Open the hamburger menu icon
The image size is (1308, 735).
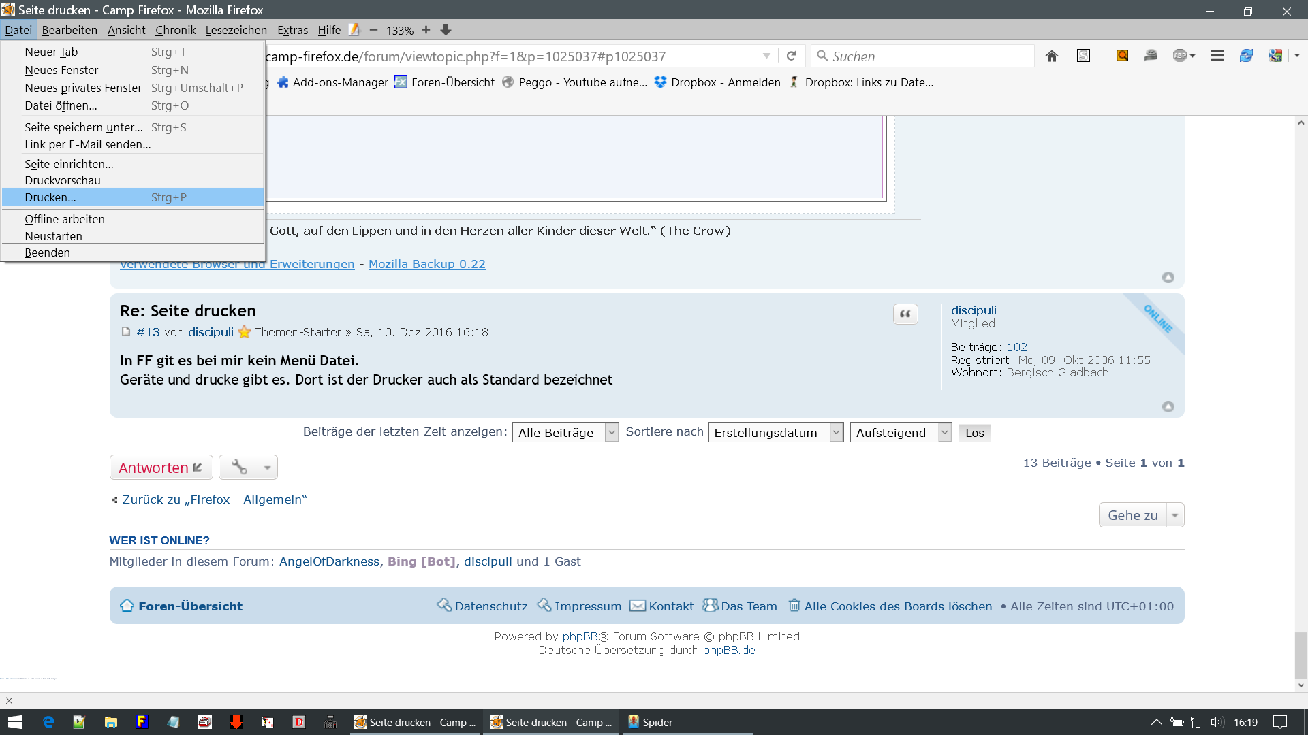(x=1217, y=56)
